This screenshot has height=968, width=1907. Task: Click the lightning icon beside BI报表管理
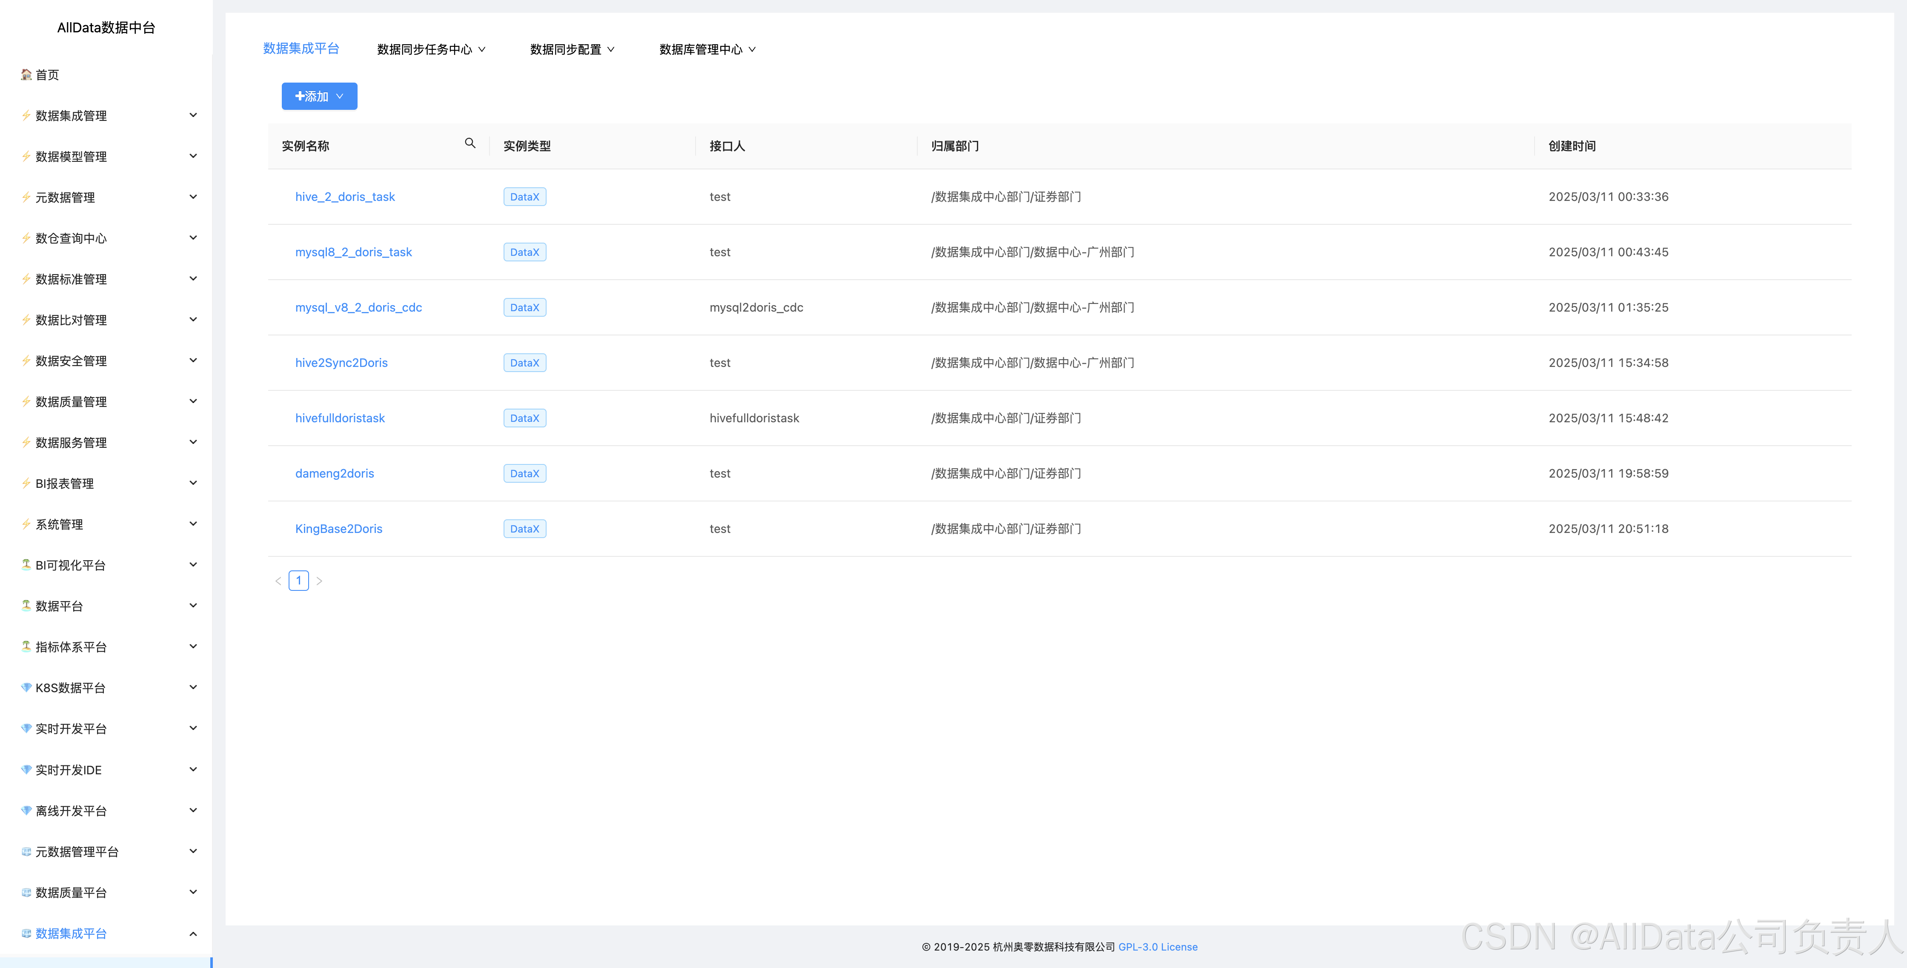27,483
